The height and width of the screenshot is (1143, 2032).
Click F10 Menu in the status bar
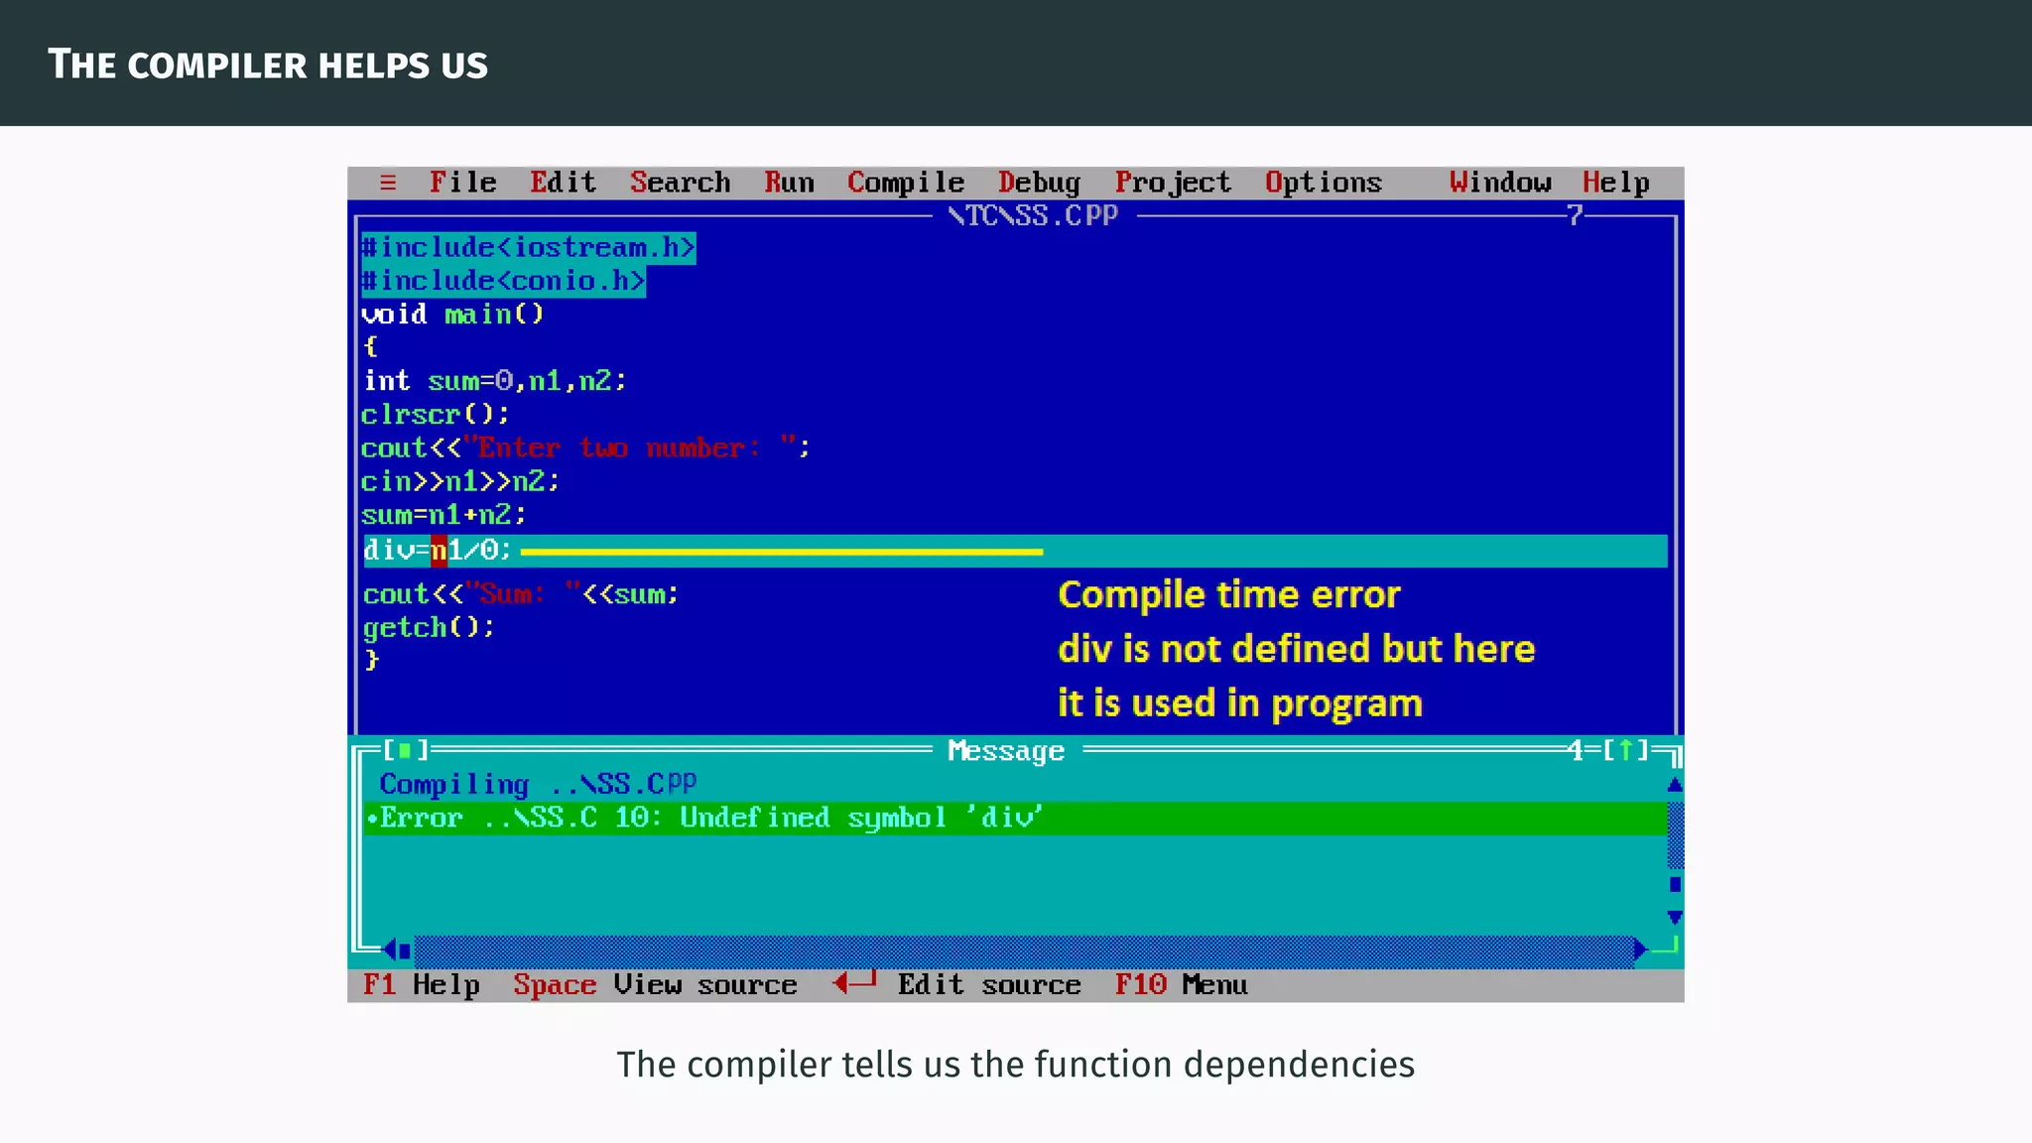tap(1181, 984)
